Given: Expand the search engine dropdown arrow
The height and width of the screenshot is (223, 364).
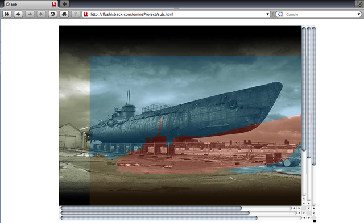Looking at the screenshot, I should [x=359, y=14].
